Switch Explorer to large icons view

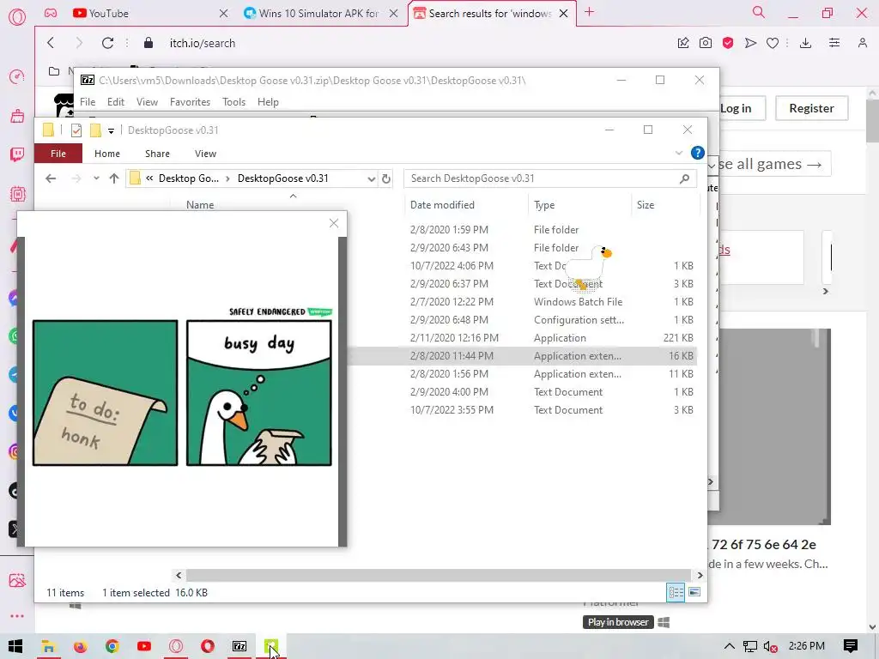[x=694, y=592]
